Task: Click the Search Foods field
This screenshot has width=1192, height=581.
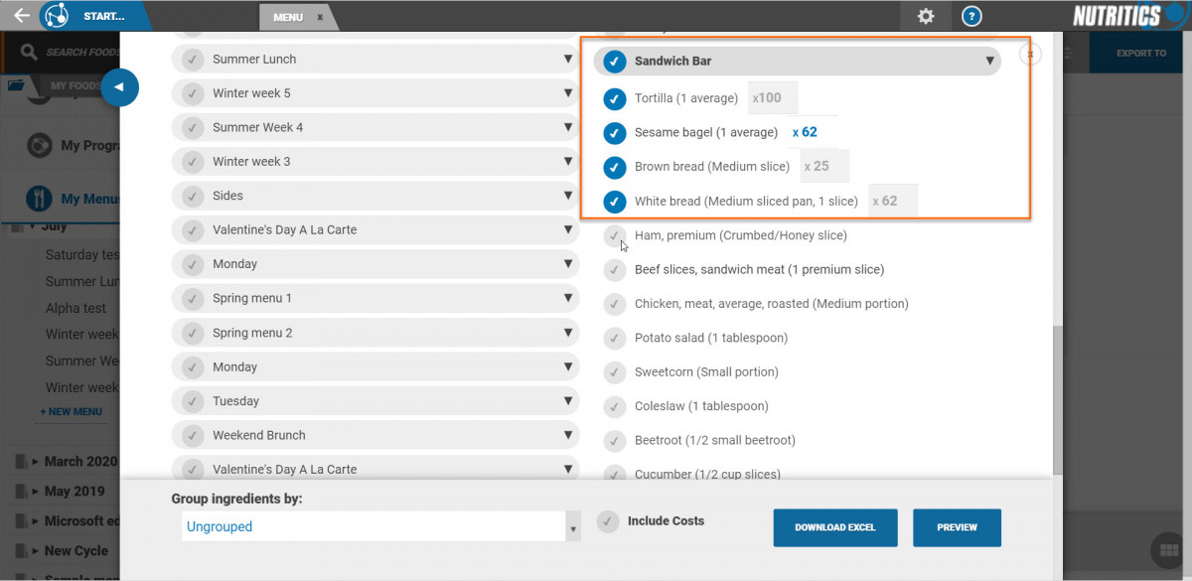Action: click(82, 52)
